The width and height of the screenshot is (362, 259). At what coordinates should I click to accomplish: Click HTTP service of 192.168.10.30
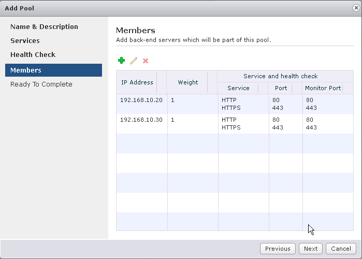tap(229, 120)
